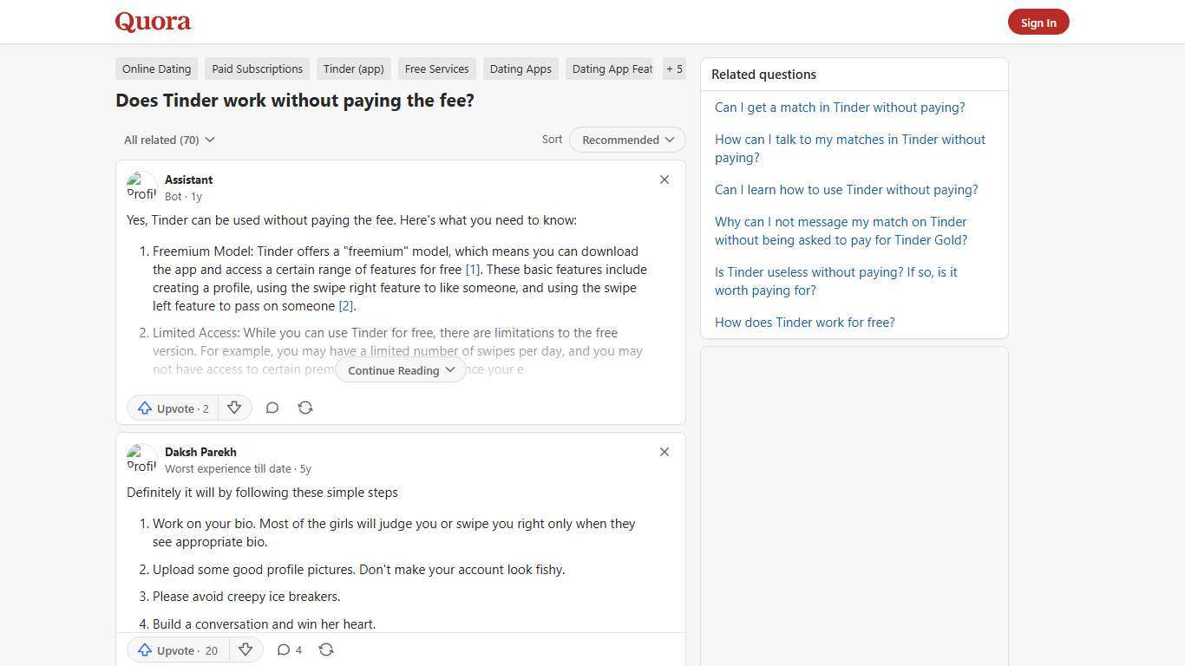This screenshot has height=666, width=1185.
Task: Open the Dating Apps topic
Action: tap(520, 69)
